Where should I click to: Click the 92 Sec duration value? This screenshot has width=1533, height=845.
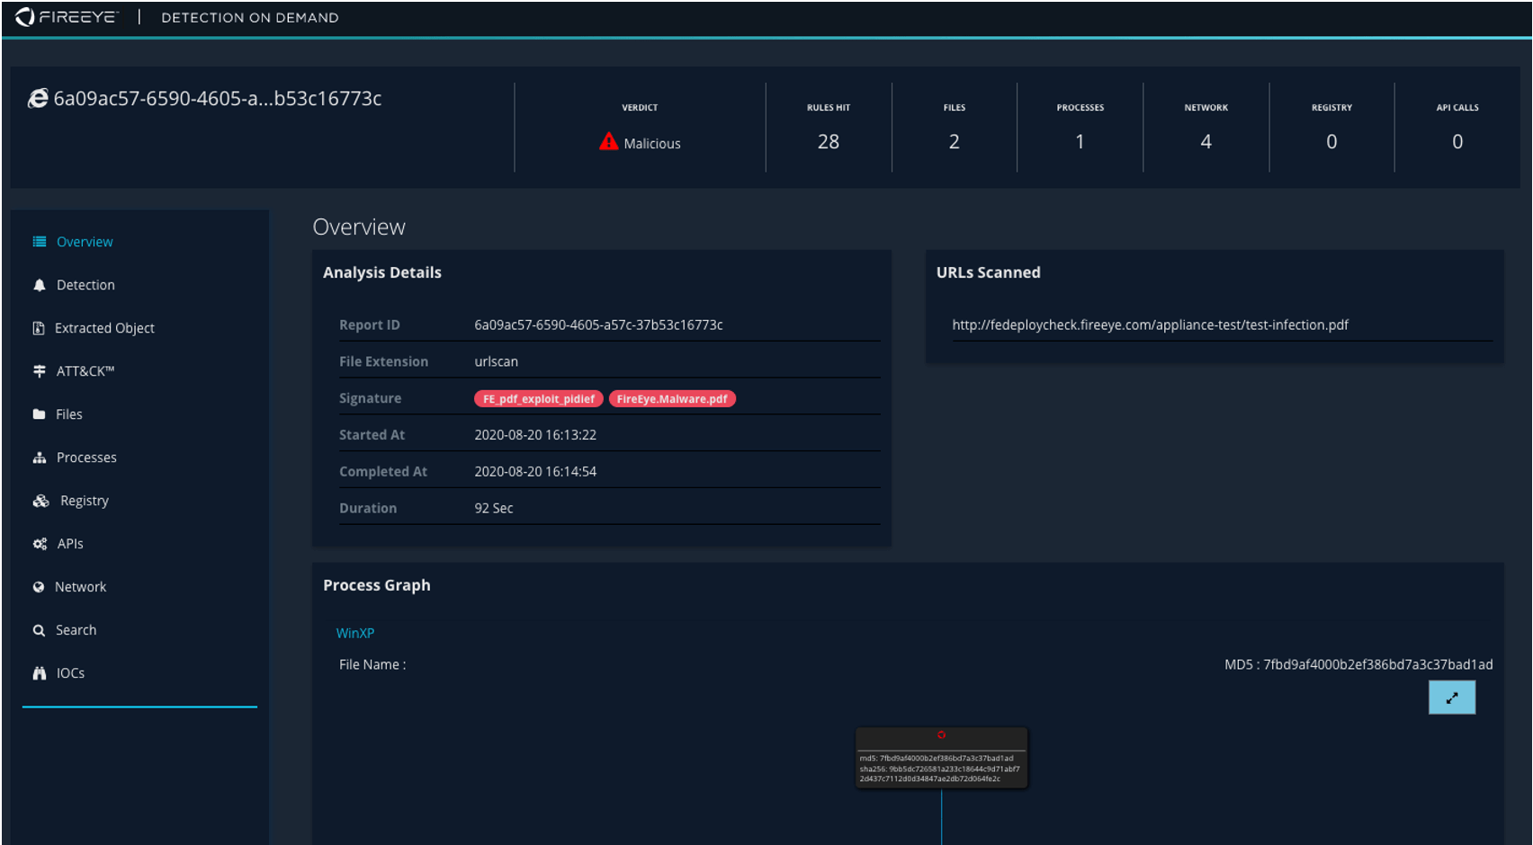pos(494,509)
